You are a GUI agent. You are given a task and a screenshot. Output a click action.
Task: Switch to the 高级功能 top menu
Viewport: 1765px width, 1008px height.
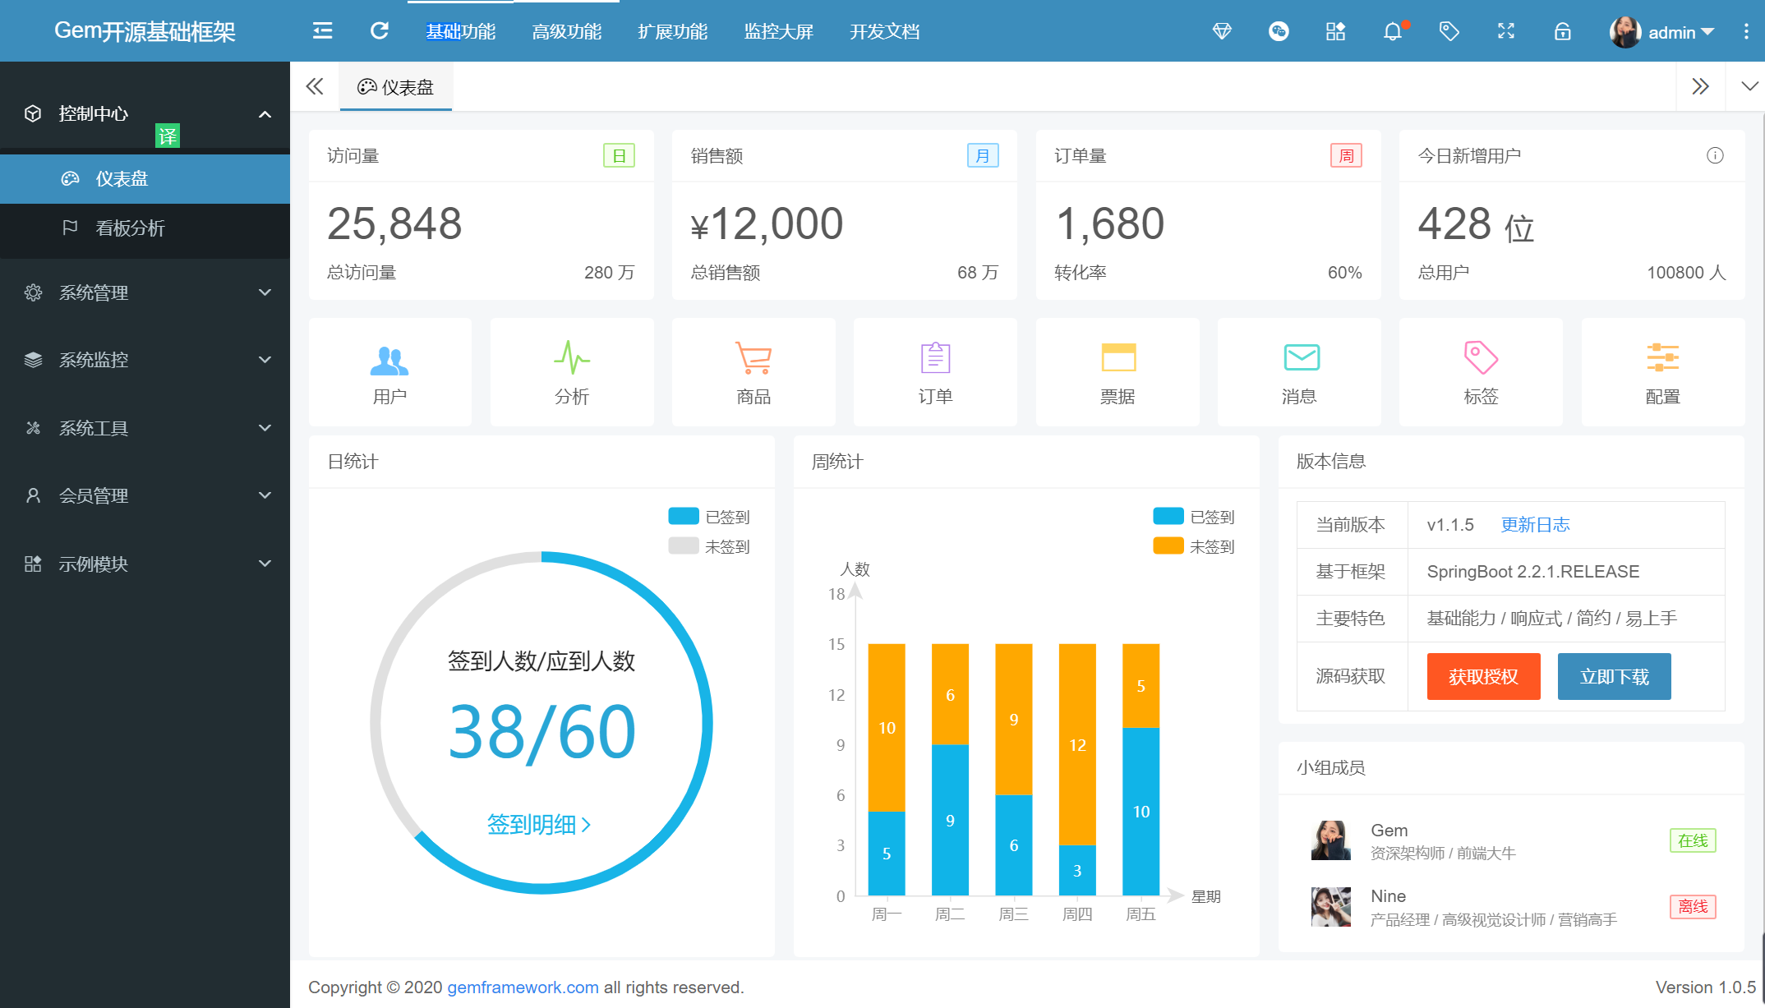point(566,32)
